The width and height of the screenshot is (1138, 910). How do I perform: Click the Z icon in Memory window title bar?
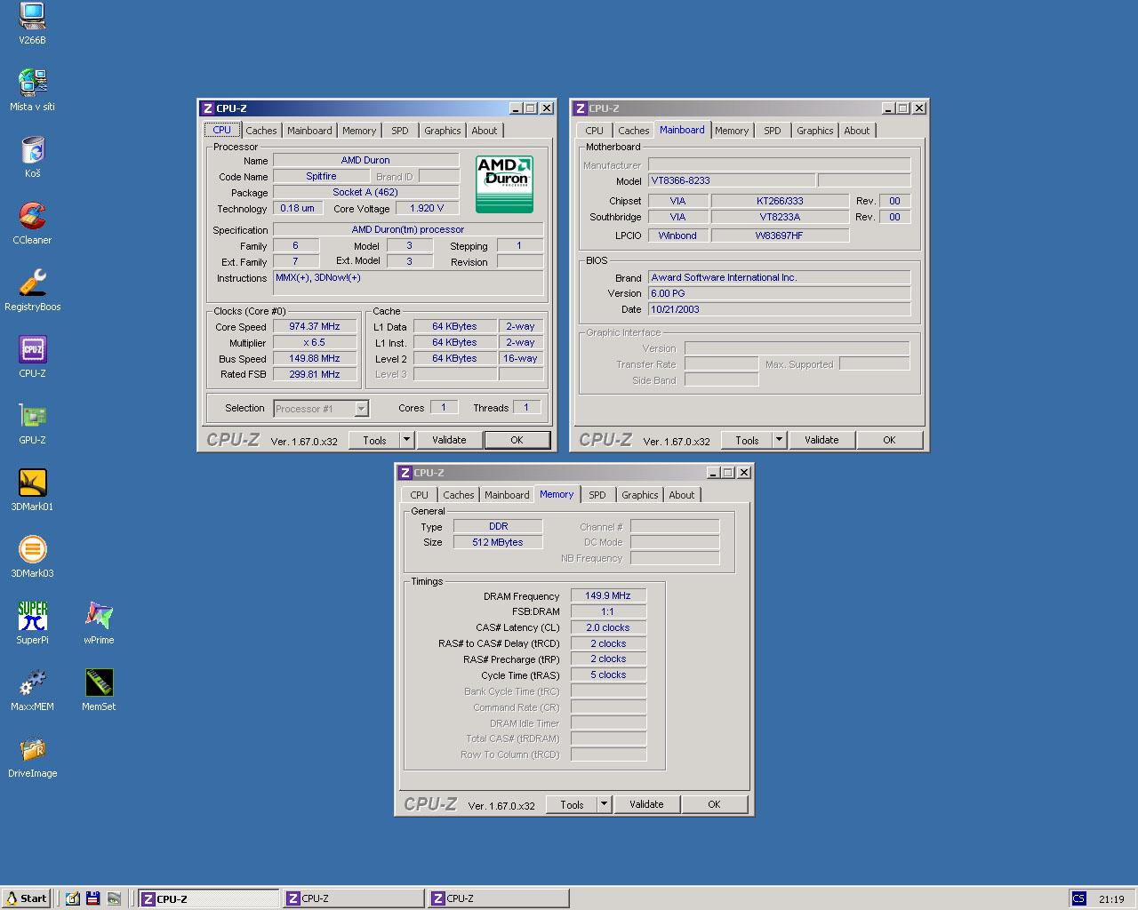pos(405,473)
